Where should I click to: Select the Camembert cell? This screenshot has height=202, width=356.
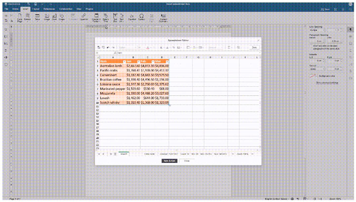click(113, 75)
